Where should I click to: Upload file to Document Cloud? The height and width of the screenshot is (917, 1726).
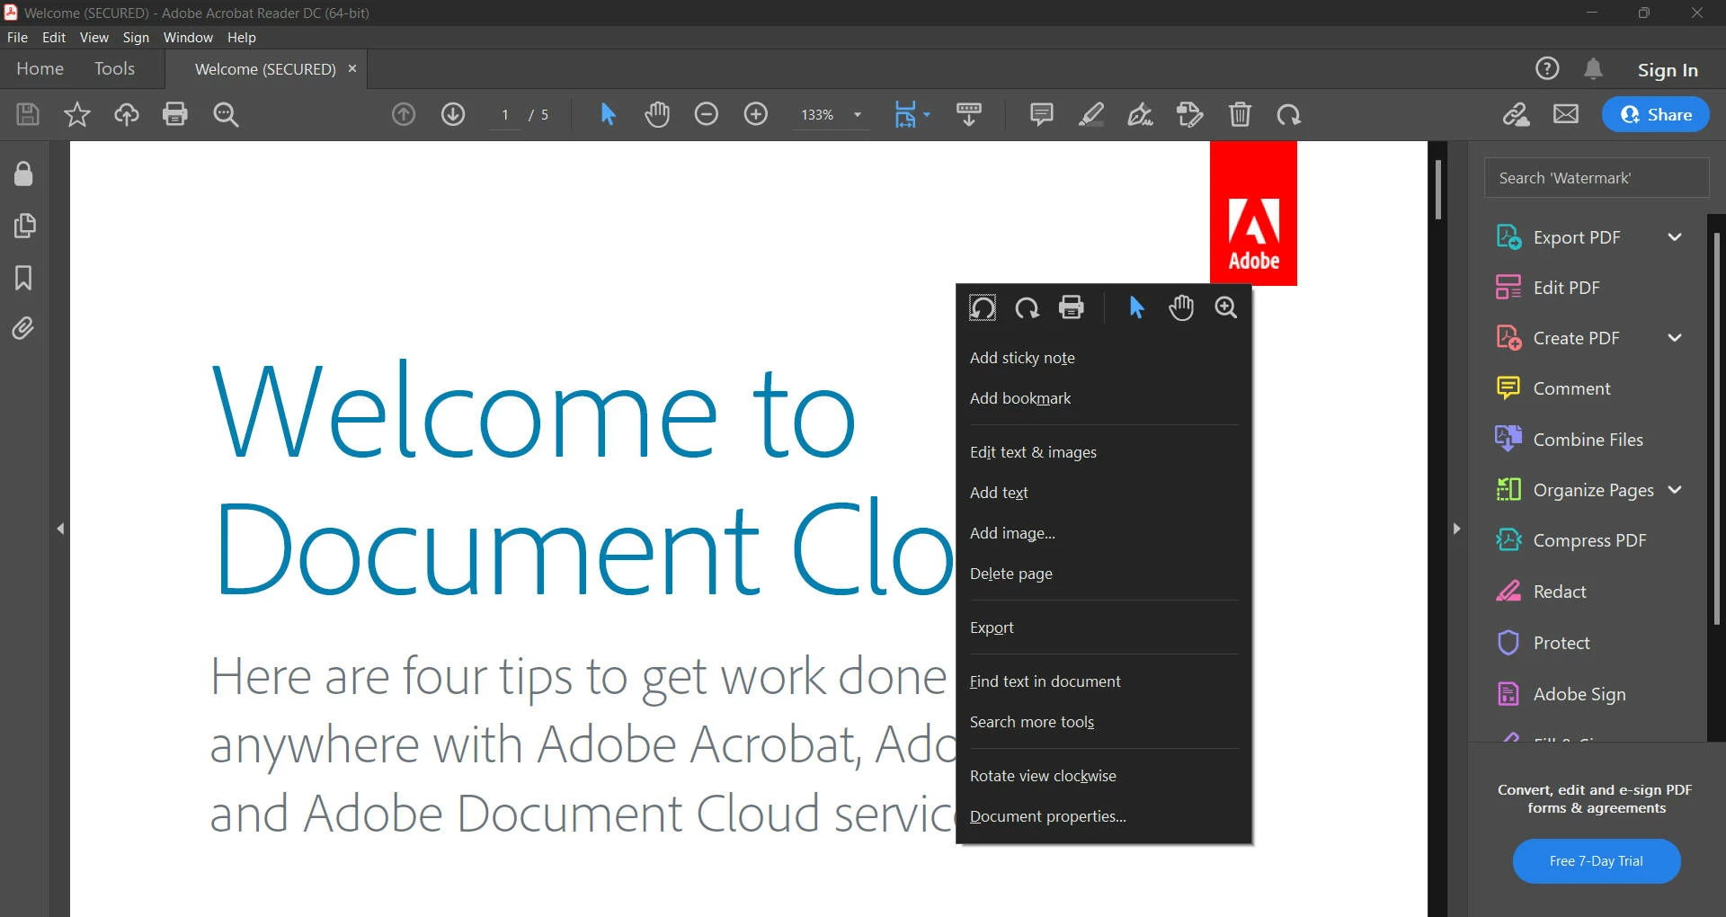tap(127, 114)
